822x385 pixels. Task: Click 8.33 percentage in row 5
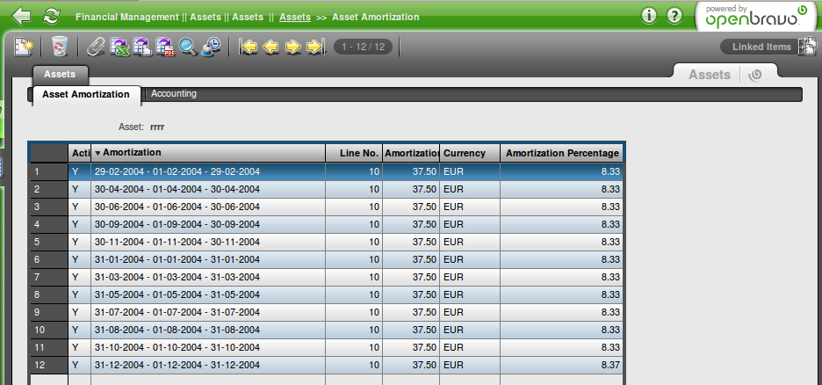click(x=610, y=242)
